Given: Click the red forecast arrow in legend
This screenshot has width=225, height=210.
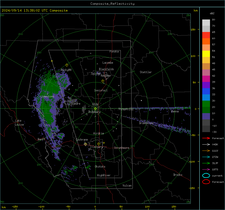Looking at the screenshot, I should (x=206, y=138).
